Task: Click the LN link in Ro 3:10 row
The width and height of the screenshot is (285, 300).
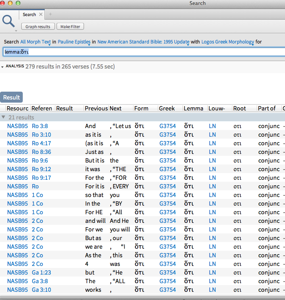Action: (212, 135)
